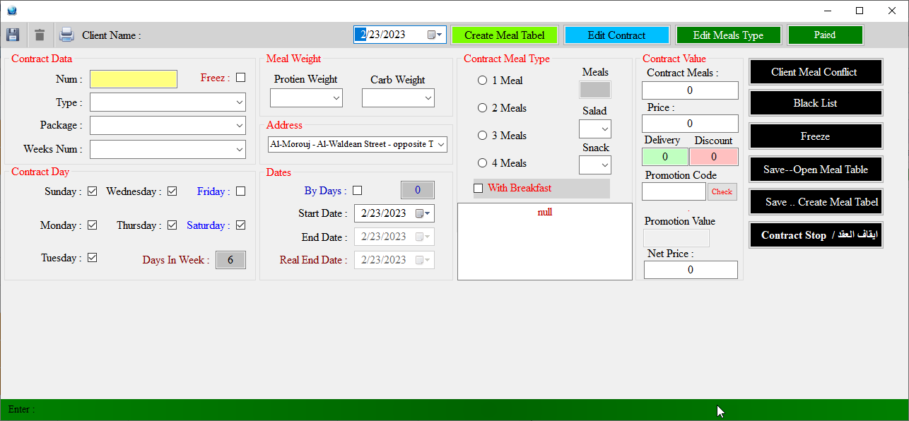909x421 pixels.
Task: Click the Check promotion code button
Action: [x=722, y=191]
